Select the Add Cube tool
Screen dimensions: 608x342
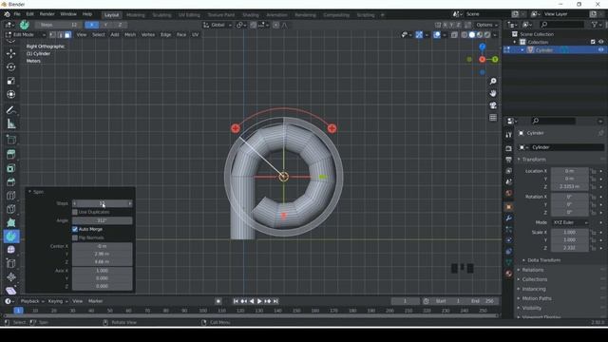click(10, 140)
